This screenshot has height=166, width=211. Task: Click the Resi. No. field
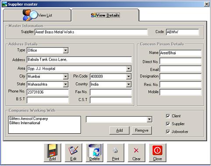coord(180,84)
